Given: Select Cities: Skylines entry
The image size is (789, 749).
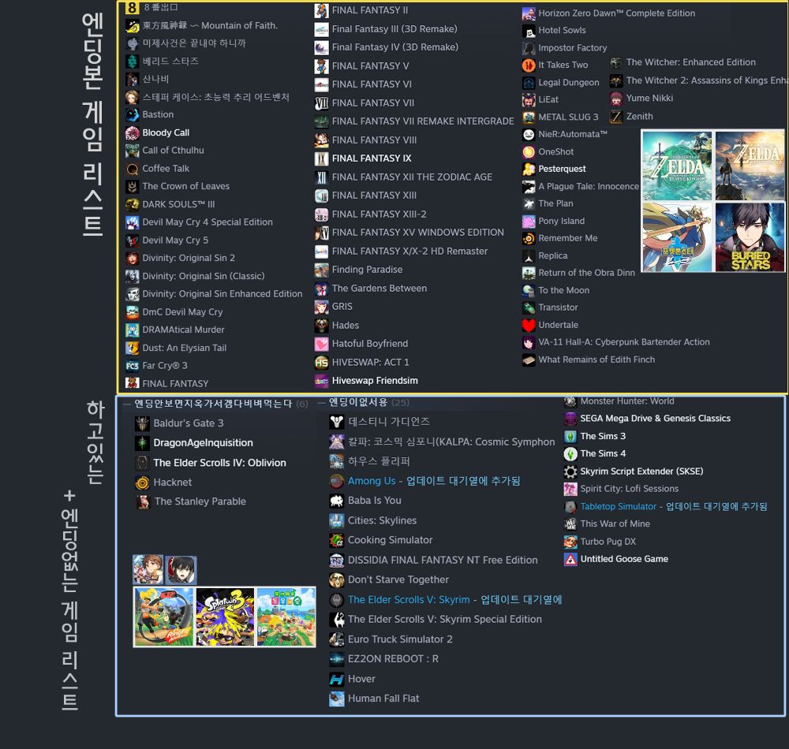Looking at the screenshot, I should tap(383, 521).
